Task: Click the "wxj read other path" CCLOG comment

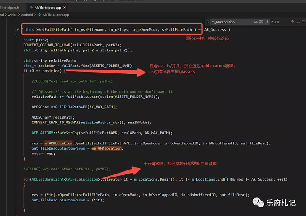Action: coord(67,169)
